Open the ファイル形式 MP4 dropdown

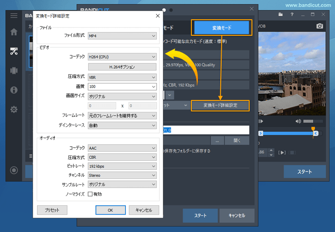tap(122, 36)
